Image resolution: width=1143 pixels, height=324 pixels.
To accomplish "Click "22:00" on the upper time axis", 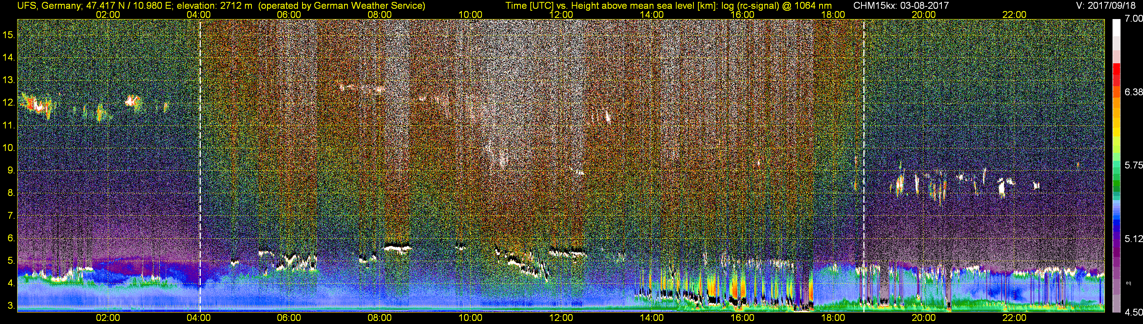I will (x=1014, y=14).
